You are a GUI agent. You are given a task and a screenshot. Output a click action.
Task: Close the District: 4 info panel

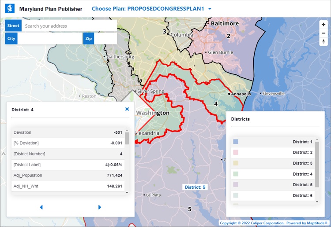pyautogui.click(x=127, y=109)
